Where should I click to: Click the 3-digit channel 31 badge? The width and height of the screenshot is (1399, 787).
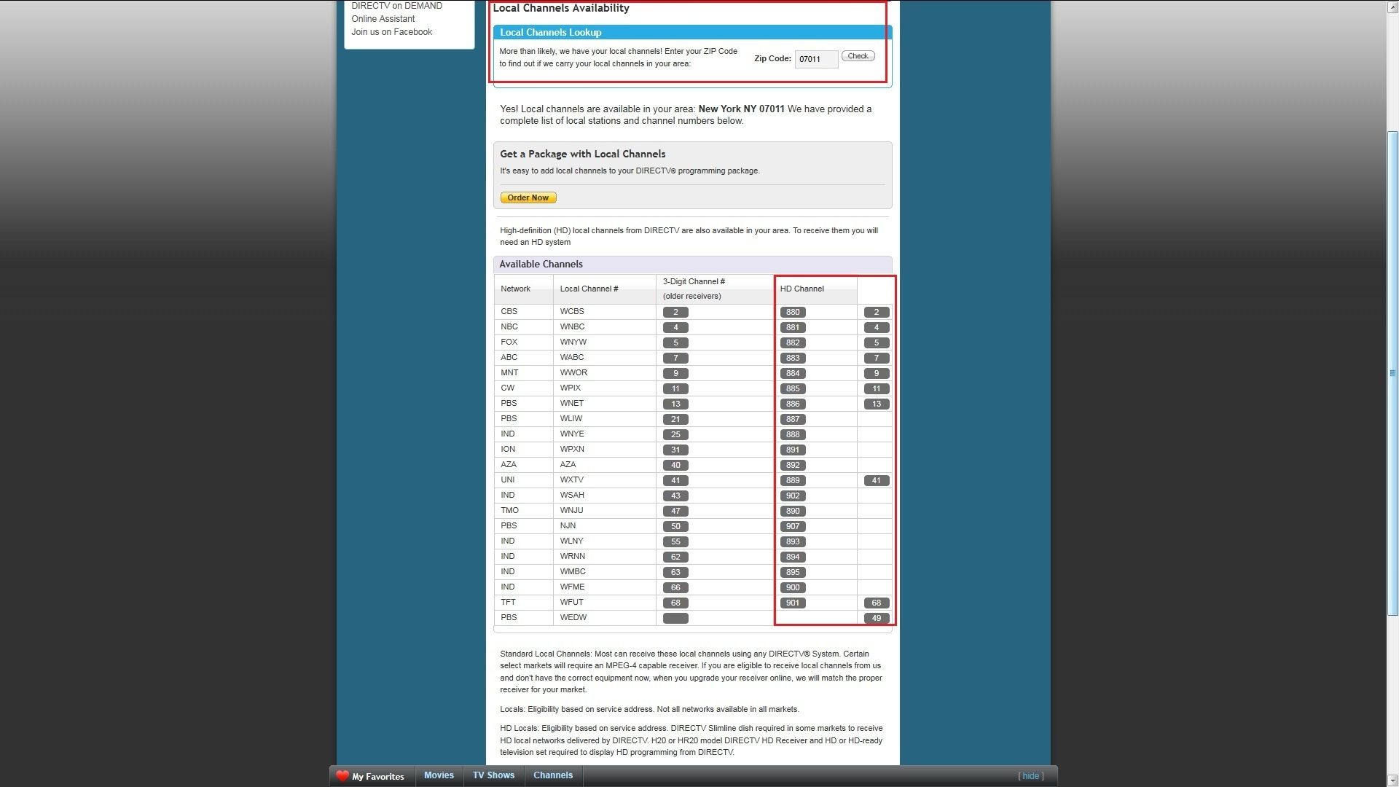(x=675, y=450)
